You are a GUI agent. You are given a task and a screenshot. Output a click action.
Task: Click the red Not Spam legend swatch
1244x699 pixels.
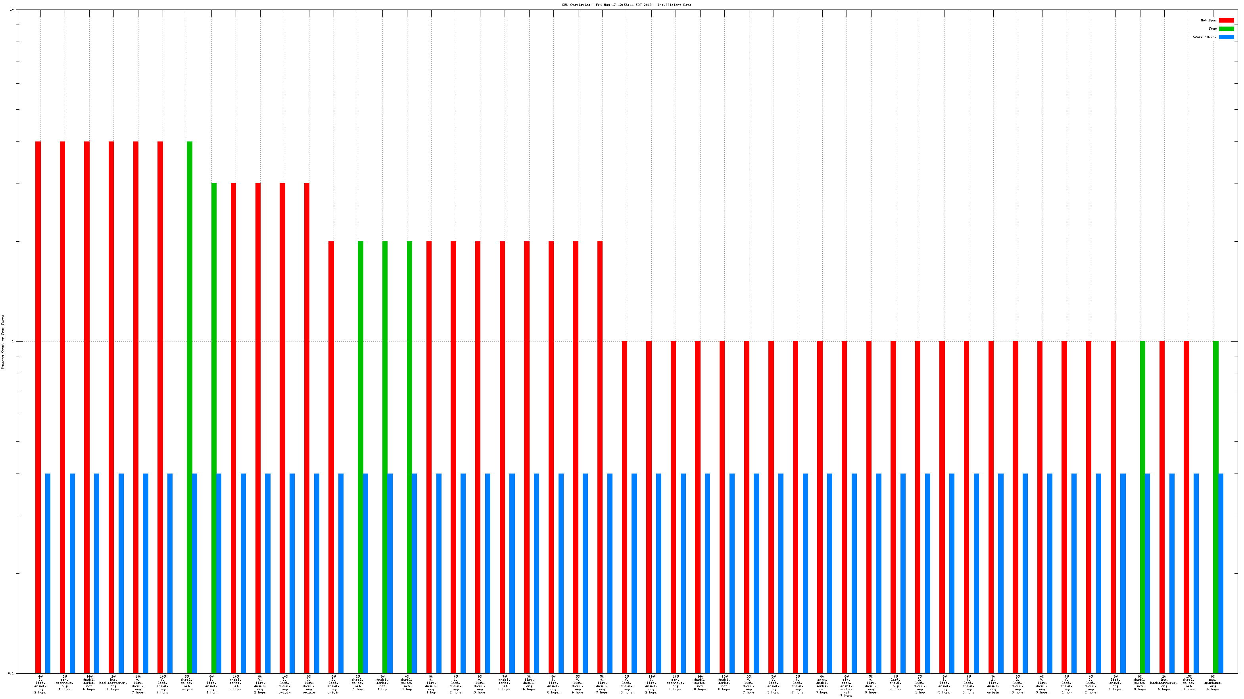[x=1226, y=20]
